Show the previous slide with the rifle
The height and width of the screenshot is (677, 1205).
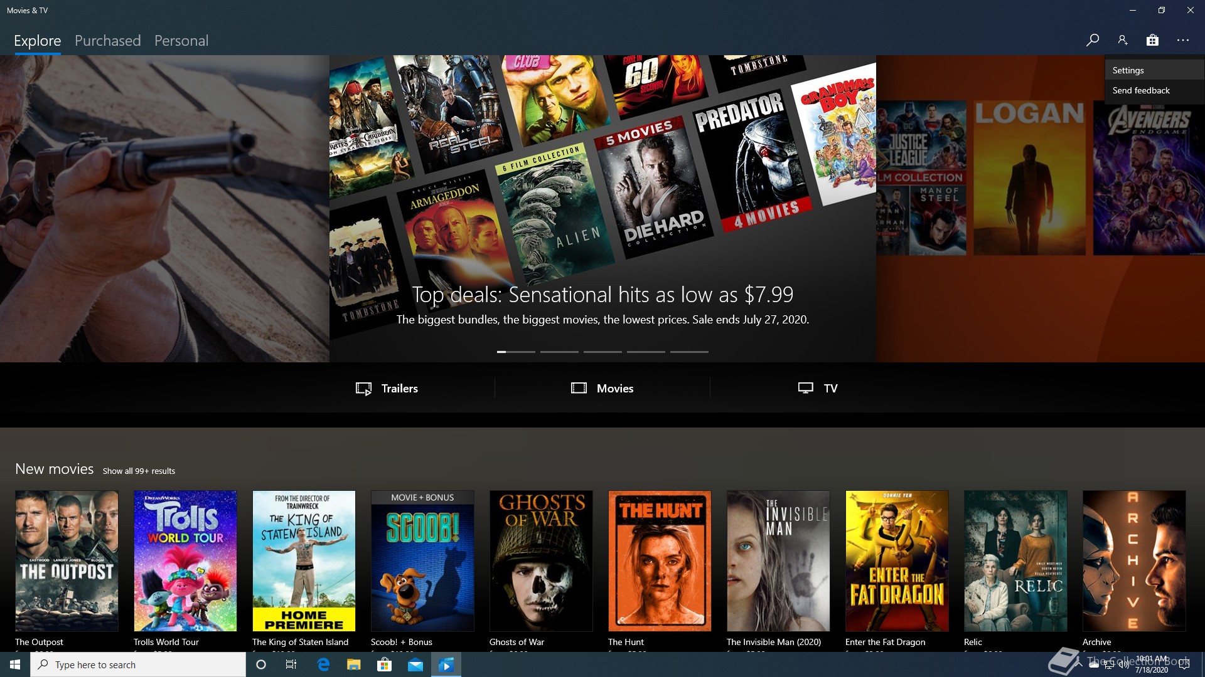click(x=164, y=208)
